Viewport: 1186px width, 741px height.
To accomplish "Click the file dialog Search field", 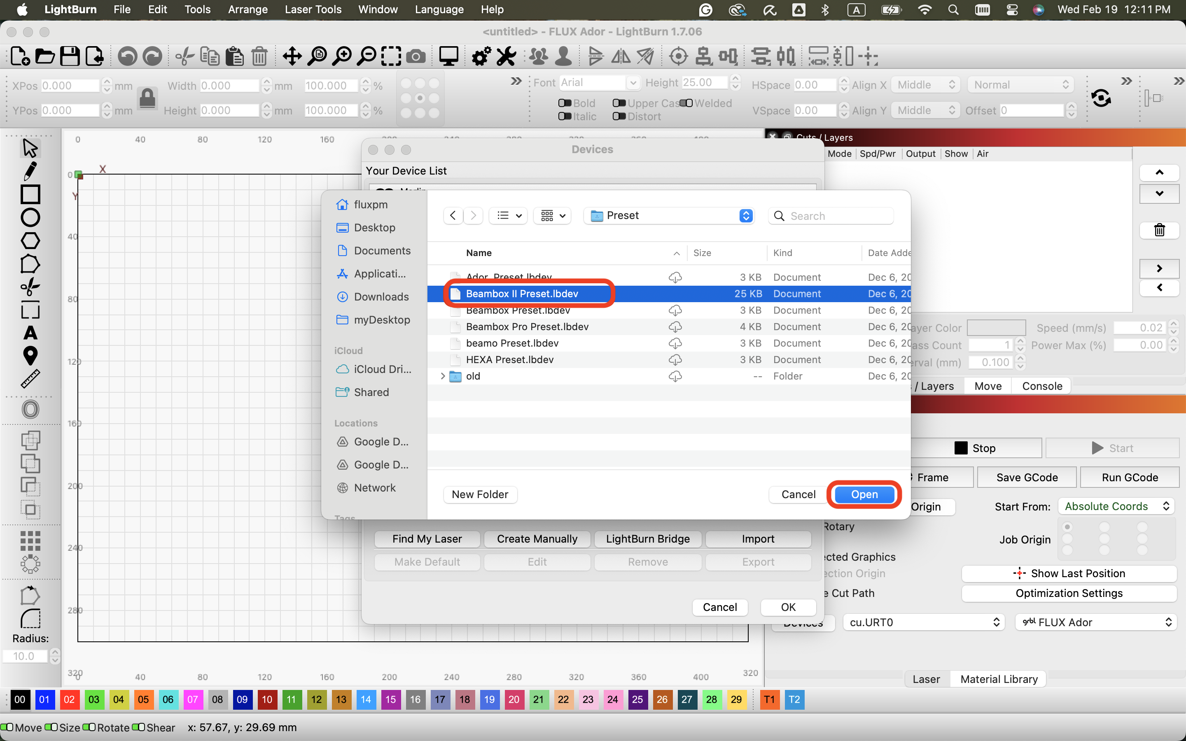I will pos(831,216).
